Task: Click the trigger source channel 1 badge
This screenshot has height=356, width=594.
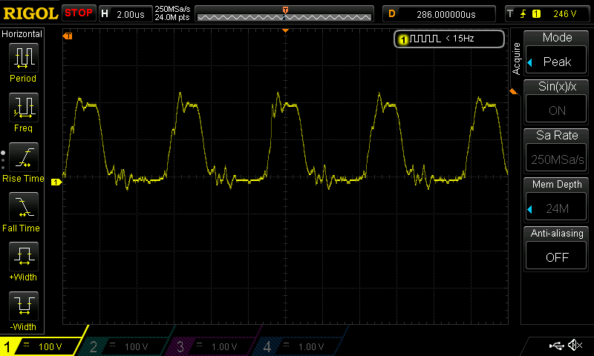Action: (536, 14)
